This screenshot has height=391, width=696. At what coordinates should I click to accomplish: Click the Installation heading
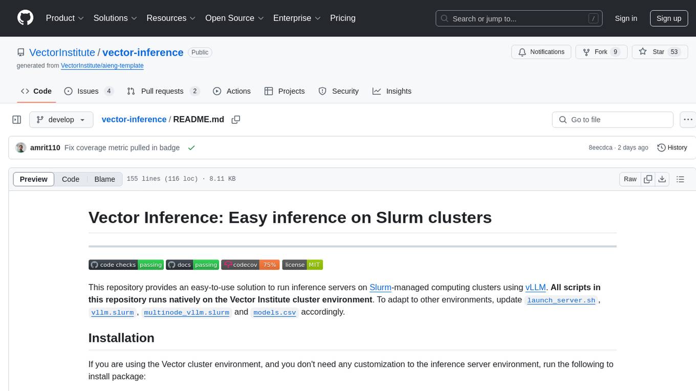click(121, 338)
